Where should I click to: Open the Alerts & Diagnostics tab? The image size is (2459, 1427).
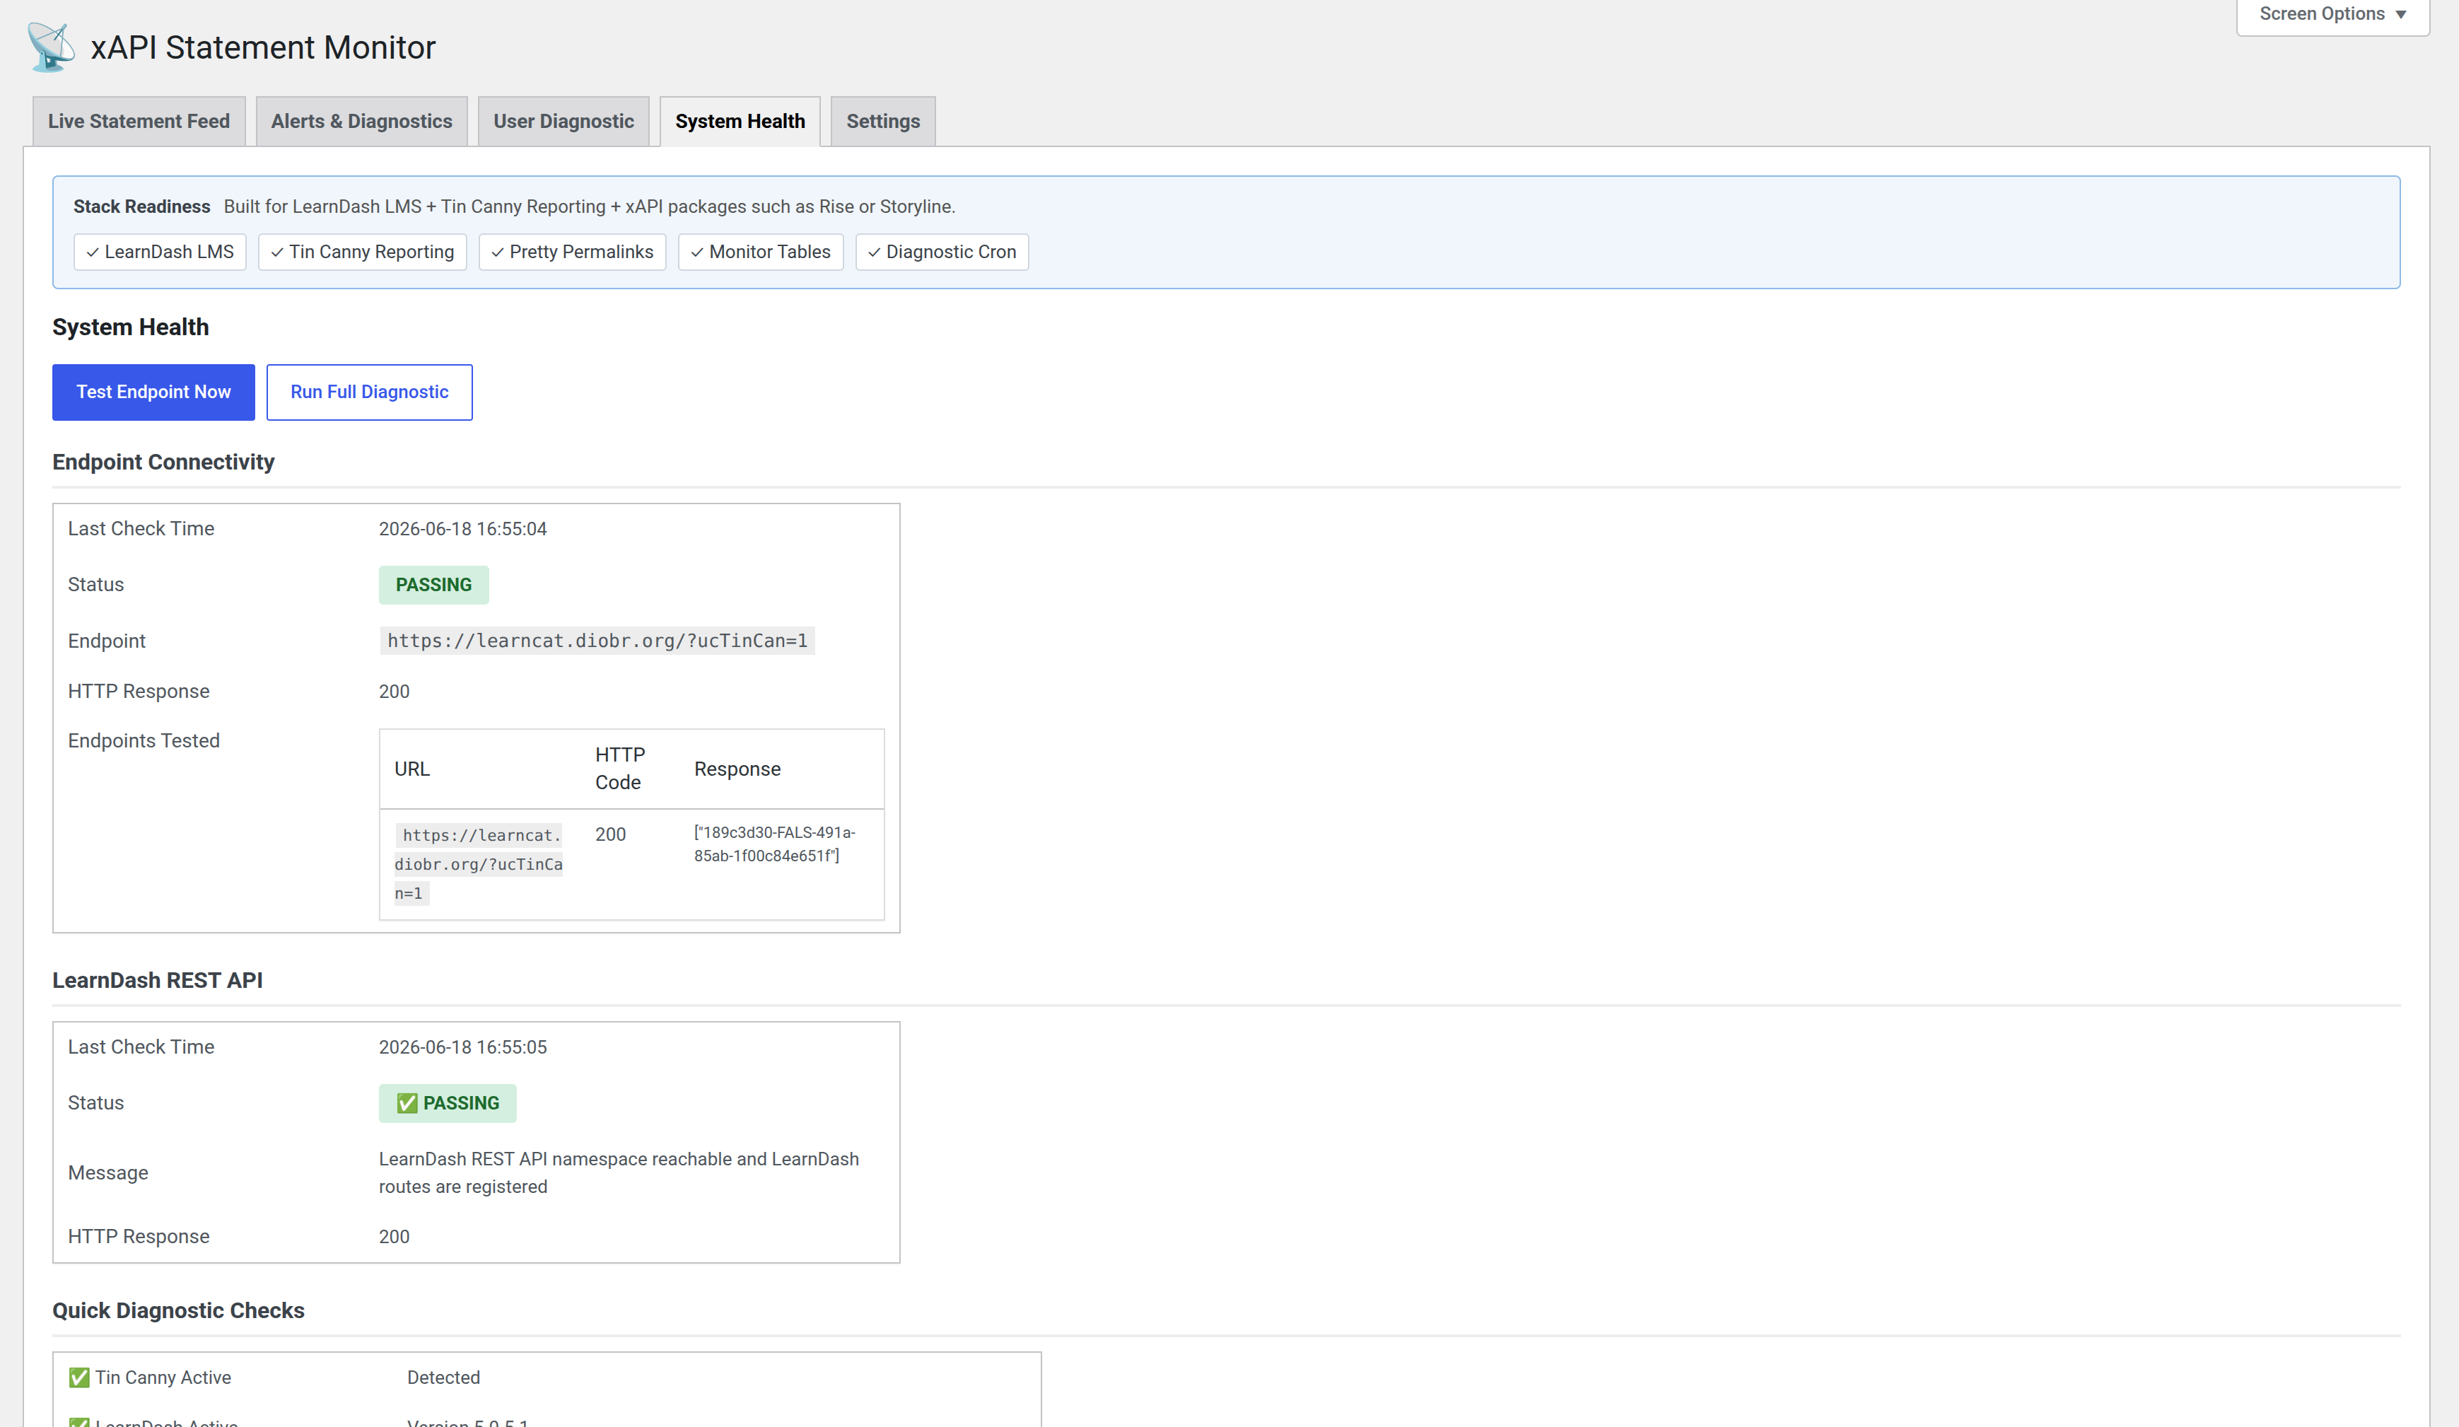[x=361, y=121]
